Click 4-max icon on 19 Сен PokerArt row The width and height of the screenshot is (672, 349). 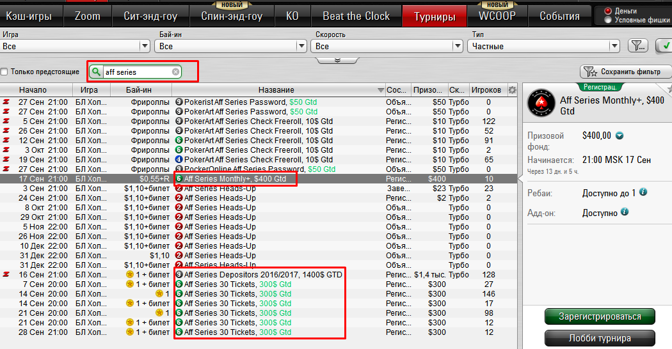pyautogui.click(x=179, y=159)
